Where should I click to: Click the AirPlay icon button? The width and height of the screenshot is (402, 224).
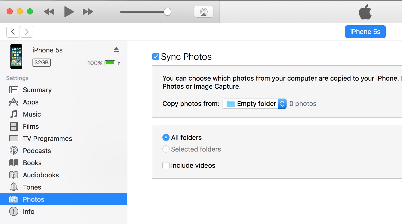(204, 12)
